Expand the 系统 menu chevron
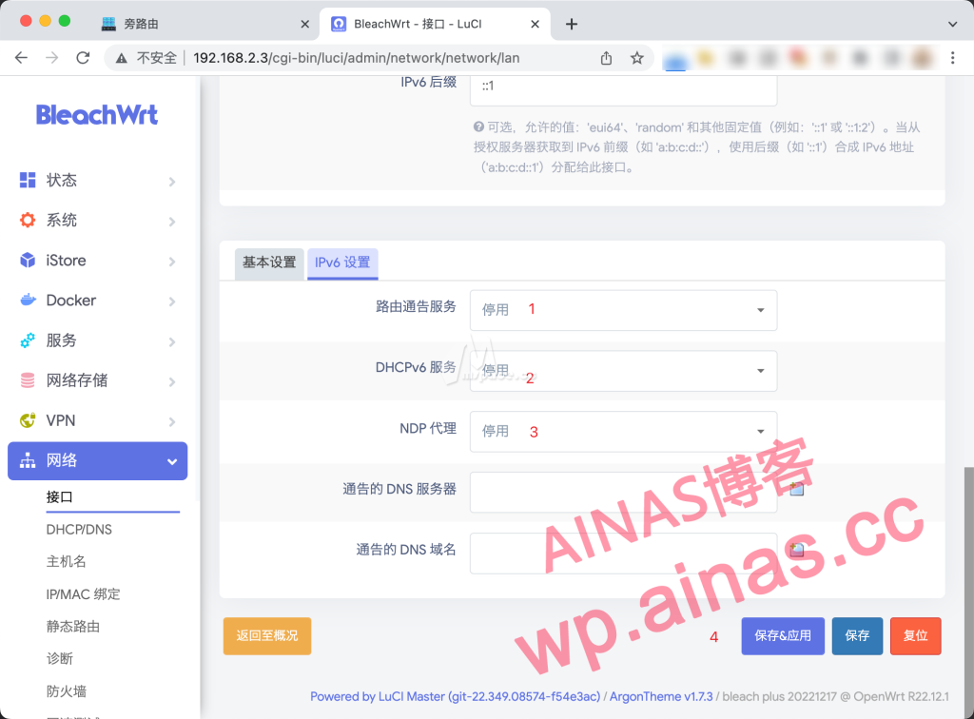The height and width of the screenshot is (719, 974). 172,221
